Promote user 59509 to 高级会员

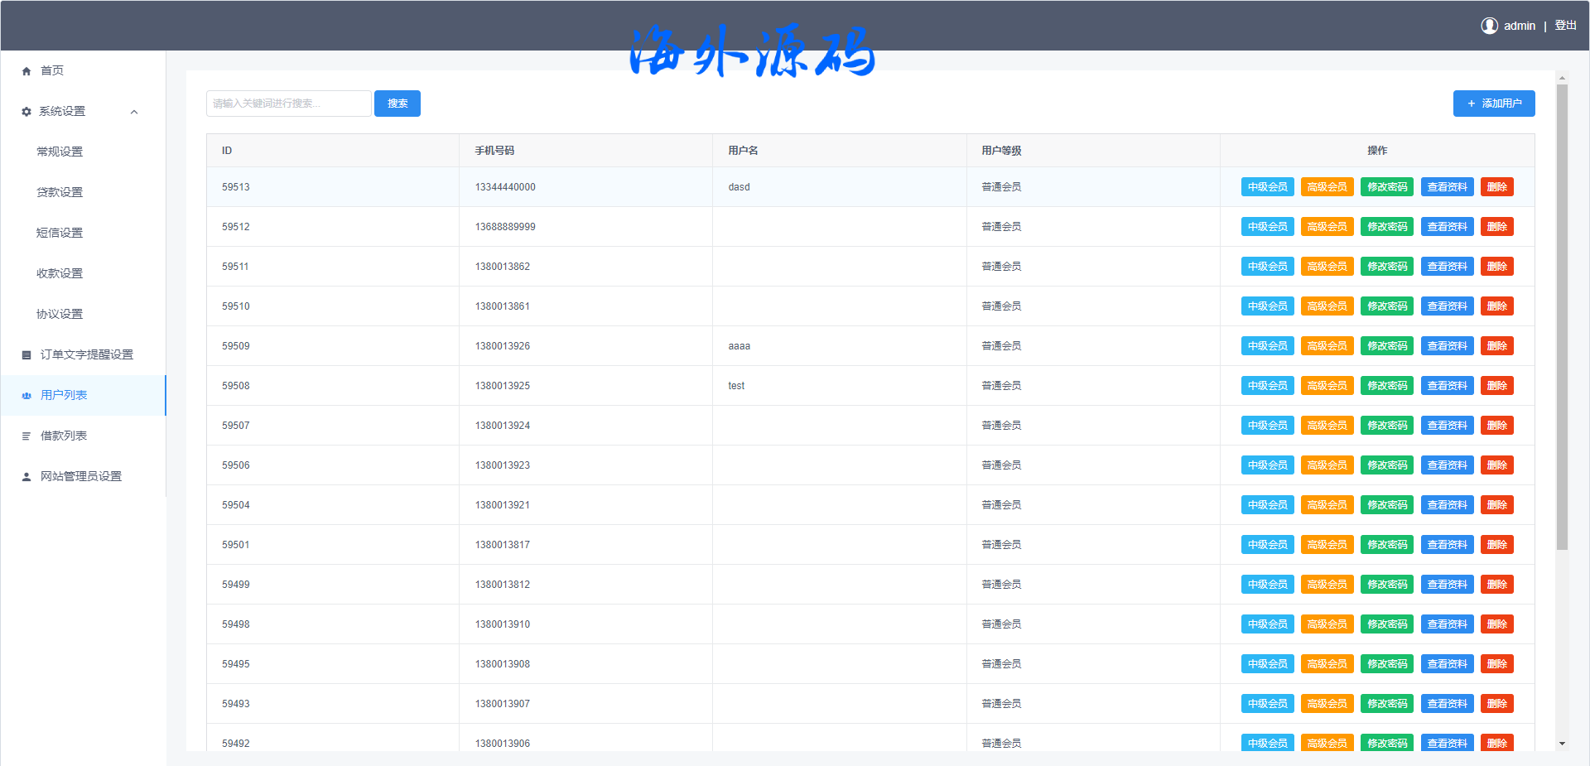1327,346
